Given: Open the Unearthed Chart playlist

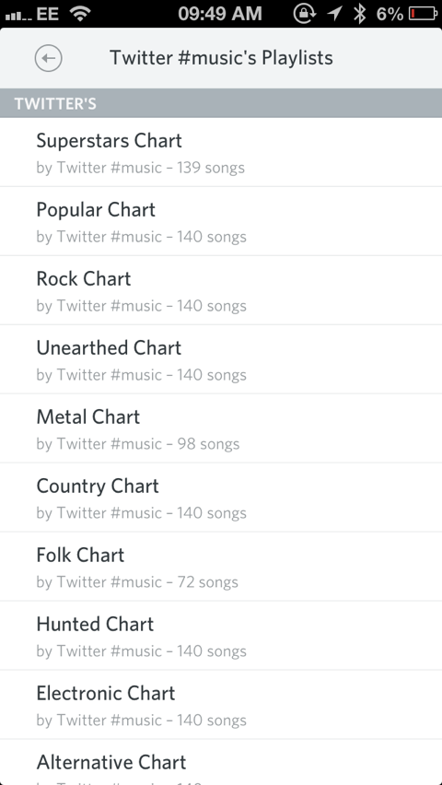Looking at the screenshot, I should pos(221,359).
